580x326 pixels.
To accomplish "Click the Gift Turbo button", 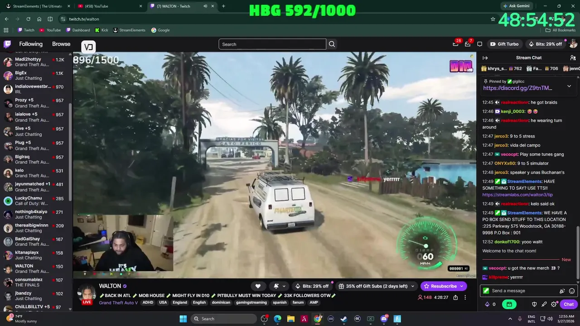I will click(504, 44).
